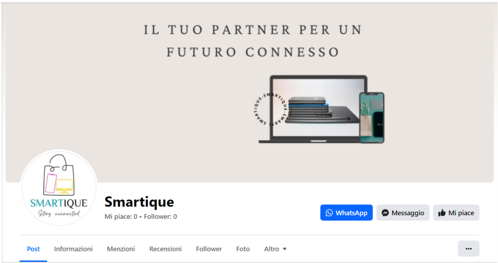
Task: Click the thumbs-up icon in the Mi piace button
Action: tap(442, 213)
